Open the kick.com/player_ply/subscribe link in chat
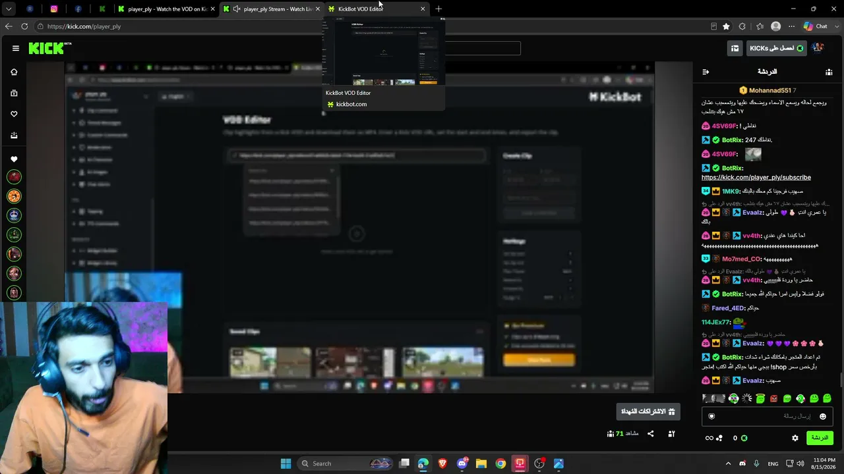 click(756, 177)
